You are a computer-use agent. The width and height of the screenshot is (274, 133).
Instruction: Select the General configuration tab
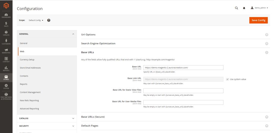(x=47, y=43)
